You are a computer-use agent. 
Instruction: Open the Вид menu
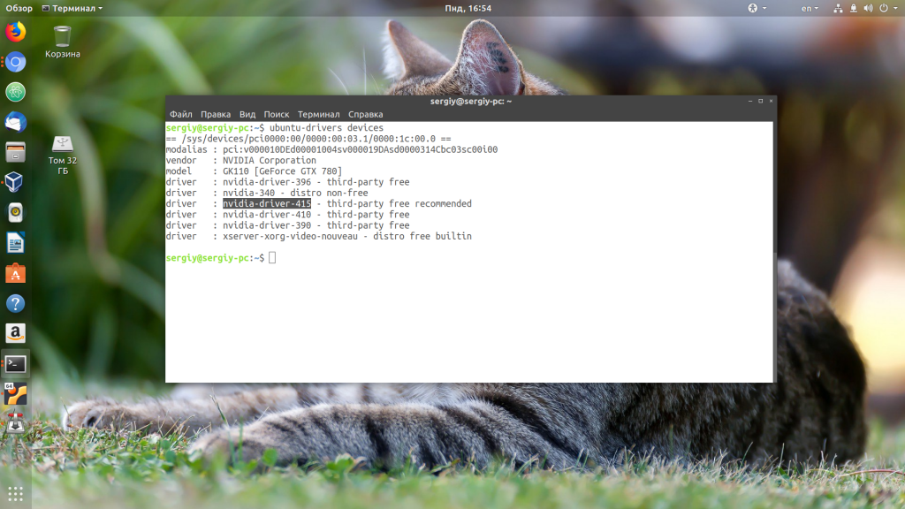pyautogui.click(x=247, y=114)
